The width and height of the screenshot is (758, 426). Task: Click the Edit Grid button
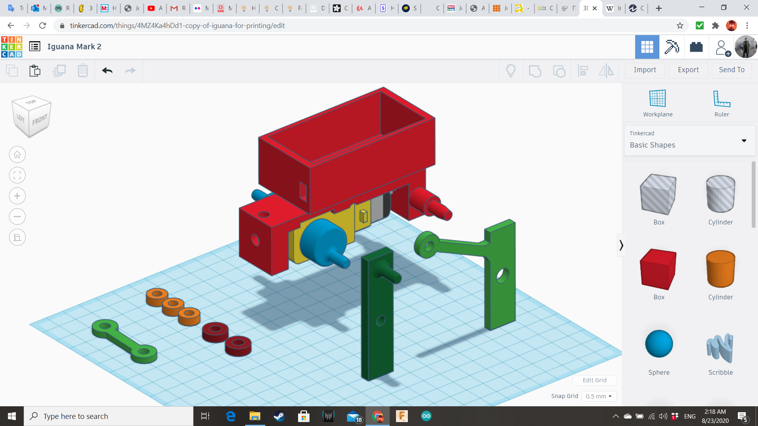pyautogui.click(x=594, y=380)
